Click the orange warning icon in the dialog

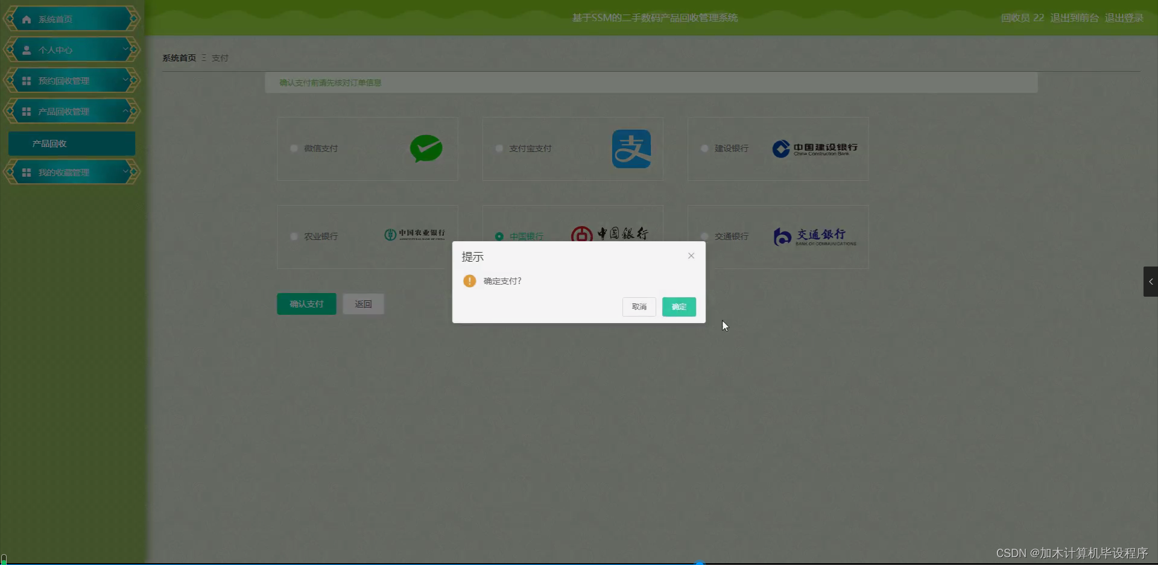pyautogui.click(x=469, y=281)
